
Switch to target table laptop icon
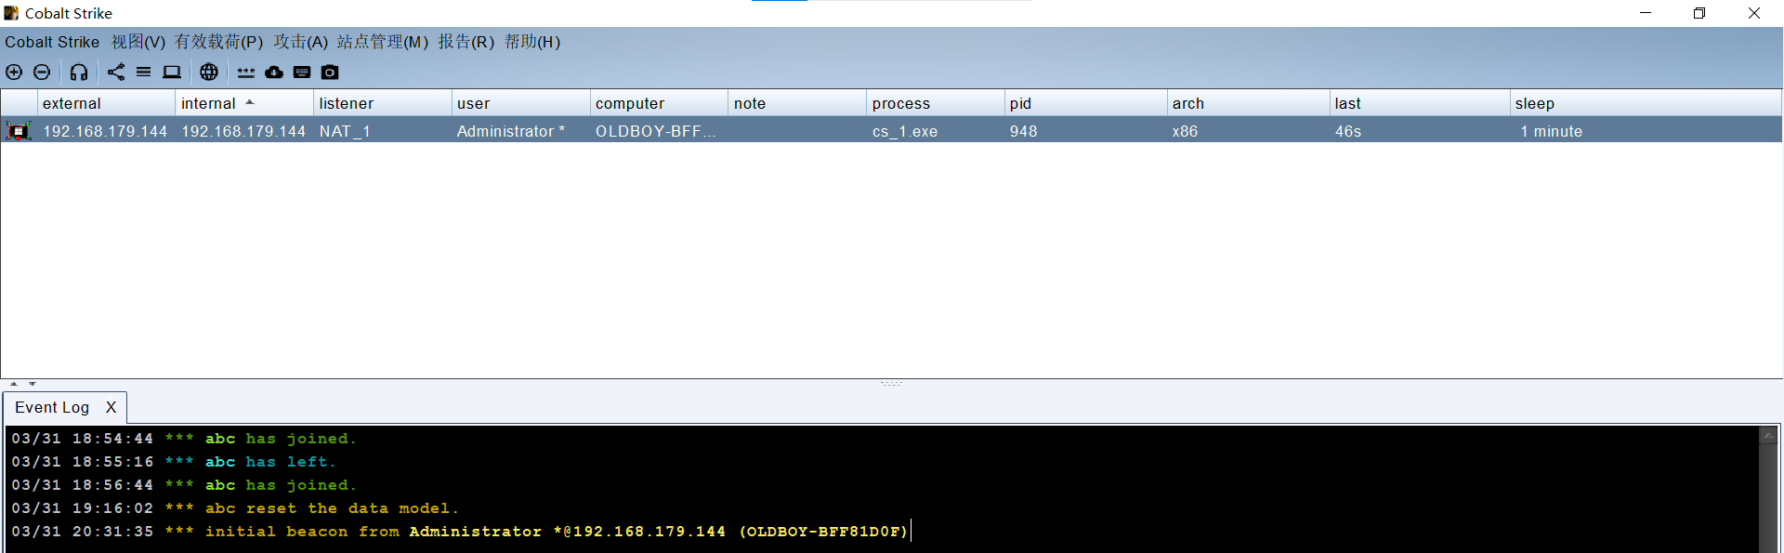172,72
